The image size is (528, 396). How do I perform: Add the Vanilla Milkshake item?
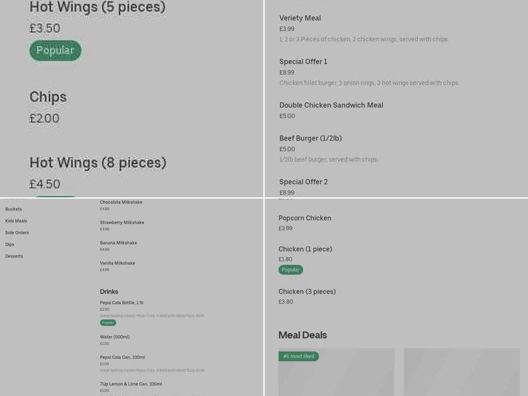coord(117,263)
